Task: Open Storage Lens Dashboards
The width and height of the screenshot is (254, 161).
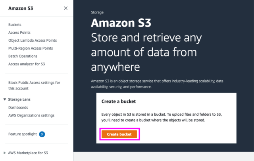Action: pos(18,108)
